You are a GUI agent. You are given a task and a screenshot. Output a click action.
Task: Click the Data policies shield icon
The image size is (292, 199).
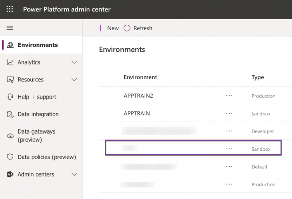(x=10, y=157)
